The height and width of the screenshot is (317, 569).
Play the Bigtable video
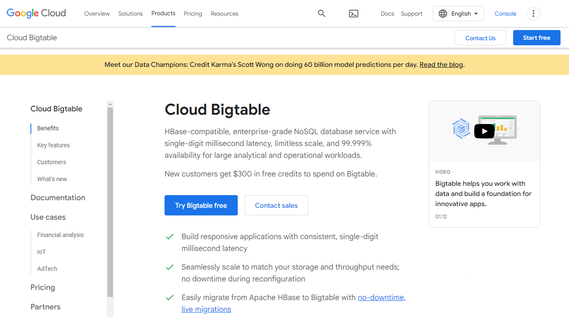coord(484,131)
